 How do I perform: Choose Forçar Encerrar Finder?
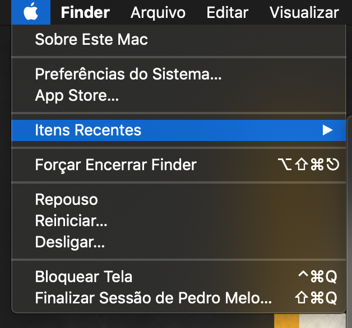coord(115,165)
